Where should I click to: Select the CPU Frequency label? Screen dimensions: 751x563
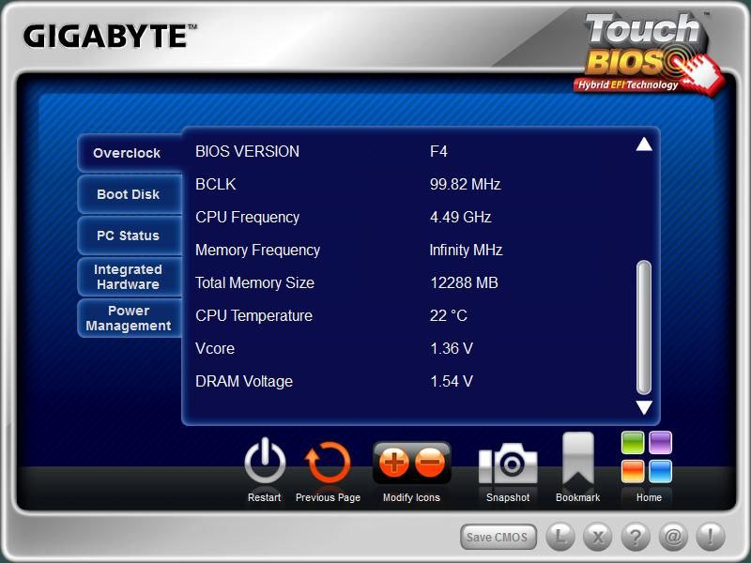coord(247,218)
